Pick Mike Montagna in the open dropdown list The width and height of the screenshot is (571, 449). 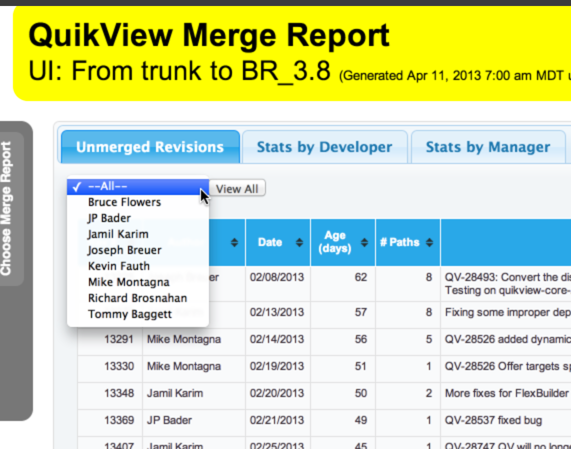coord(138,282)
